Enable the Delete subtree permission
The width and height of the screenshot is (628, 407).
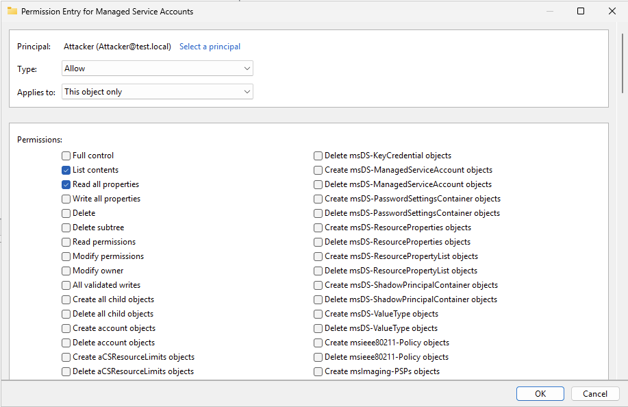pyautogui.click(x=66, y=227)
